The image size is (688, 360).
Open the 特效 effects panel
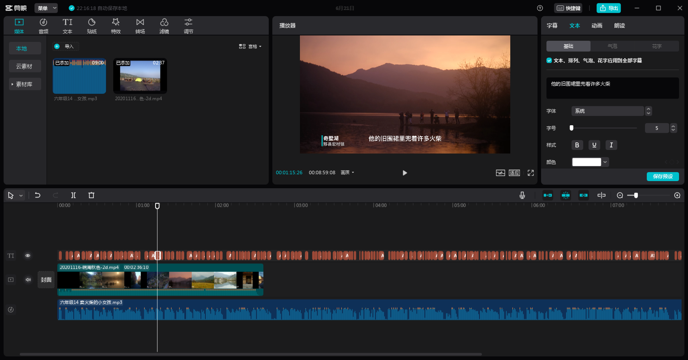pos(116,26)
